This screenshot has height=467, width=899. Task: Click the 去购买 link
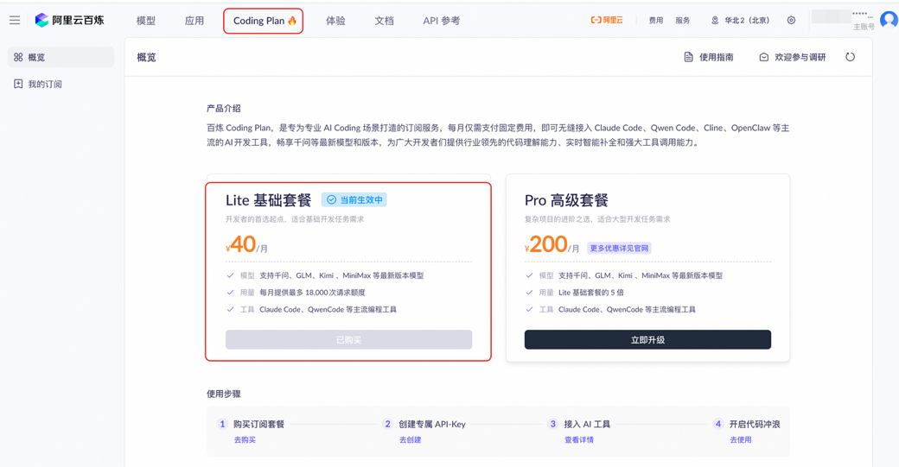[x=245, y=440]
